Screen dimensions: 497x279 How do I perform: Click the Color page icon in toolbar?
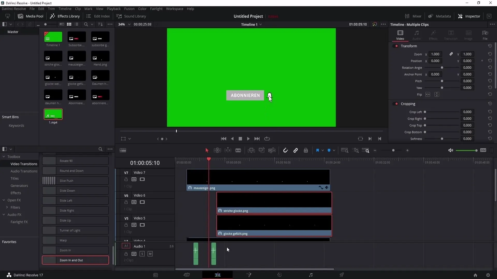pyautogui.click(x=280, y=275)
